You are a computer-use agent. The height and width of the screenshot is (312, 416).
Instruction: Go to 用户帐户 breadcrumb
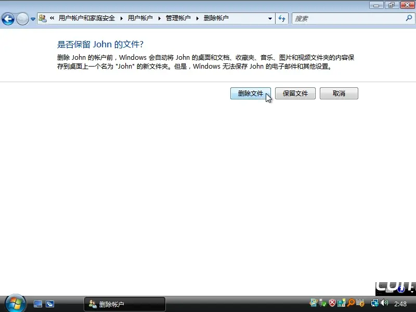coord(140,18)
